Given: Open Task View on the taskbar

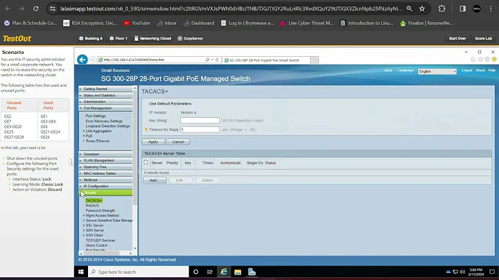Looking at the screenshot, I should tap(210, 272).
